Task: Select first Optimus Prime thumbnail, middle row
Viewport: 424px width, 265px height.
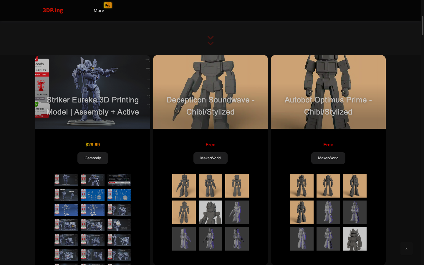Action: (302, 212)
